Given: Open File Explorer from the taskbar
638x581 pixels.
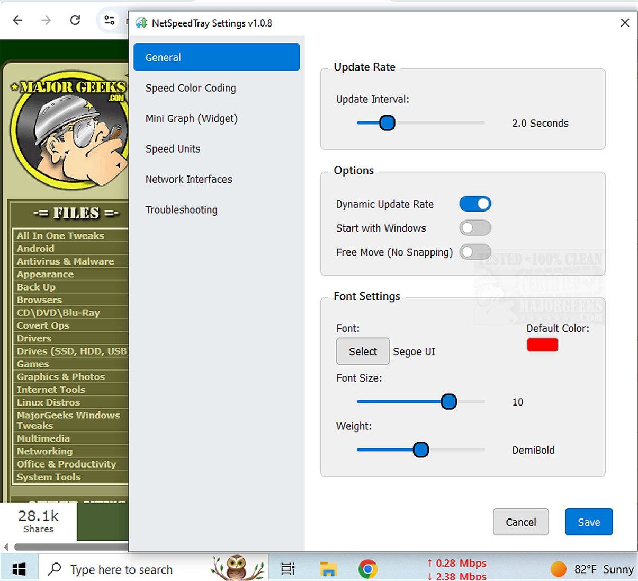Looking at the screenshot, I should click(x=328, y=569).
